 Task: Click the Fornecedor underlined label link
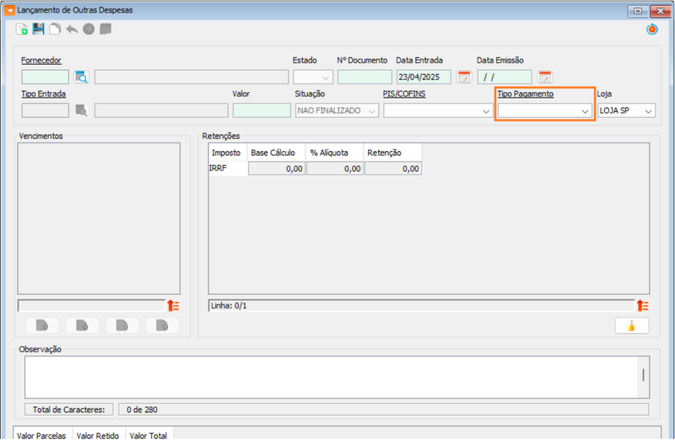[41, 61]
